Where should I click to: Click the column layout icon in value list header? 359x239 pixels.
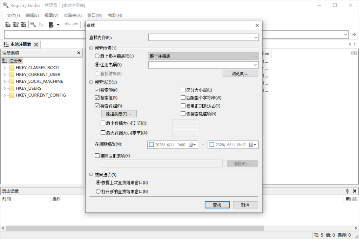[354, 53]
